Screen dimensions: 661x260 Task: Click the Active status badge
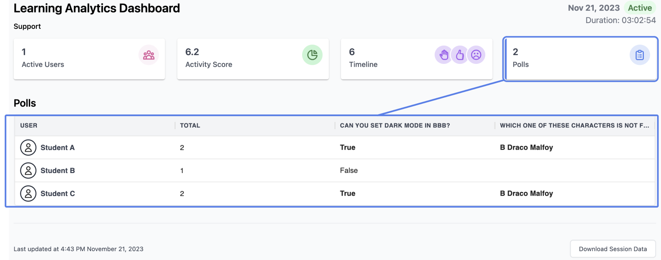pos(640,8)
